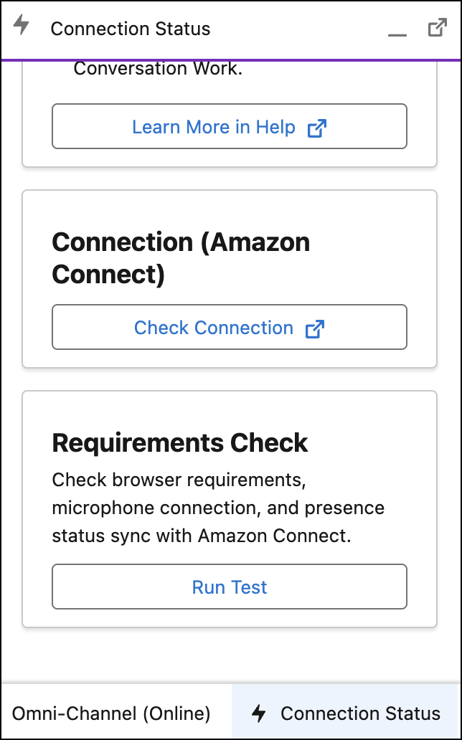Click the lightning bolt icon in the panel header
The width and height of the screenshot is (462, 740).
coord(22,25)
